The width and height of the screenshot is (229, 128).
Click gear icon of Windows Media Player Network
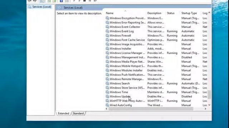tap(107, 62)
